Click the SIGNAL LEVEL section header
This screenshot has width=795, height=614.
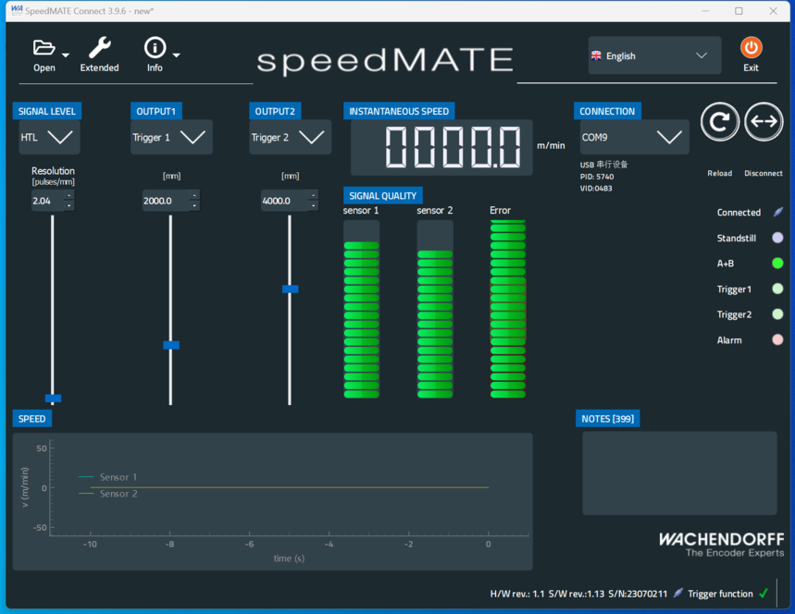pyautogui.click(x=46, y=112)
